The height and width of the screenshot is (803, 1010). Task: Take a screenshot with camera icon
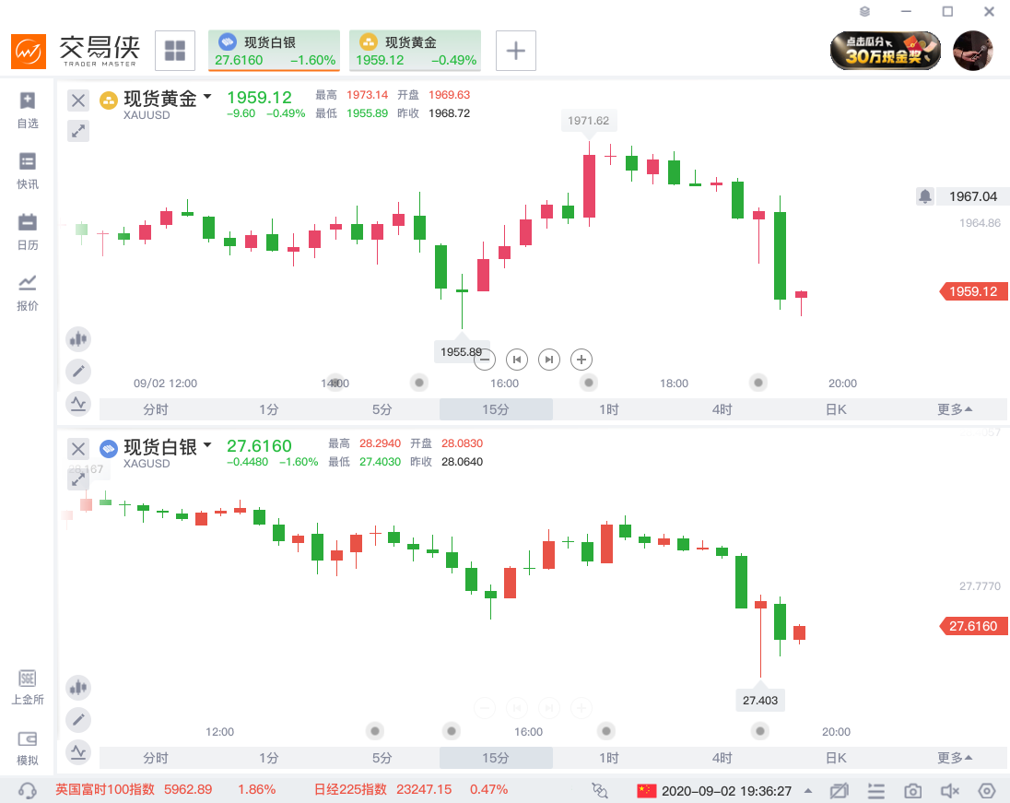[912, 791]
